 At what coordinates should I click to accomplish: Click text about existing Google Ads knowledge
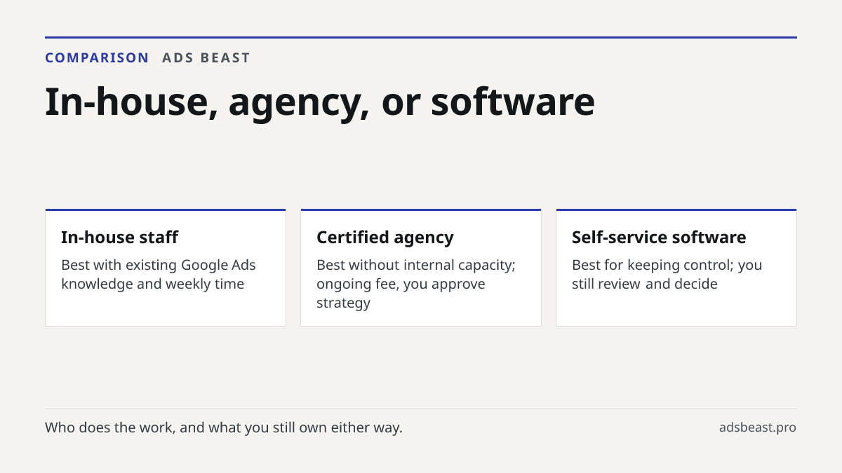tap(159, 275)
